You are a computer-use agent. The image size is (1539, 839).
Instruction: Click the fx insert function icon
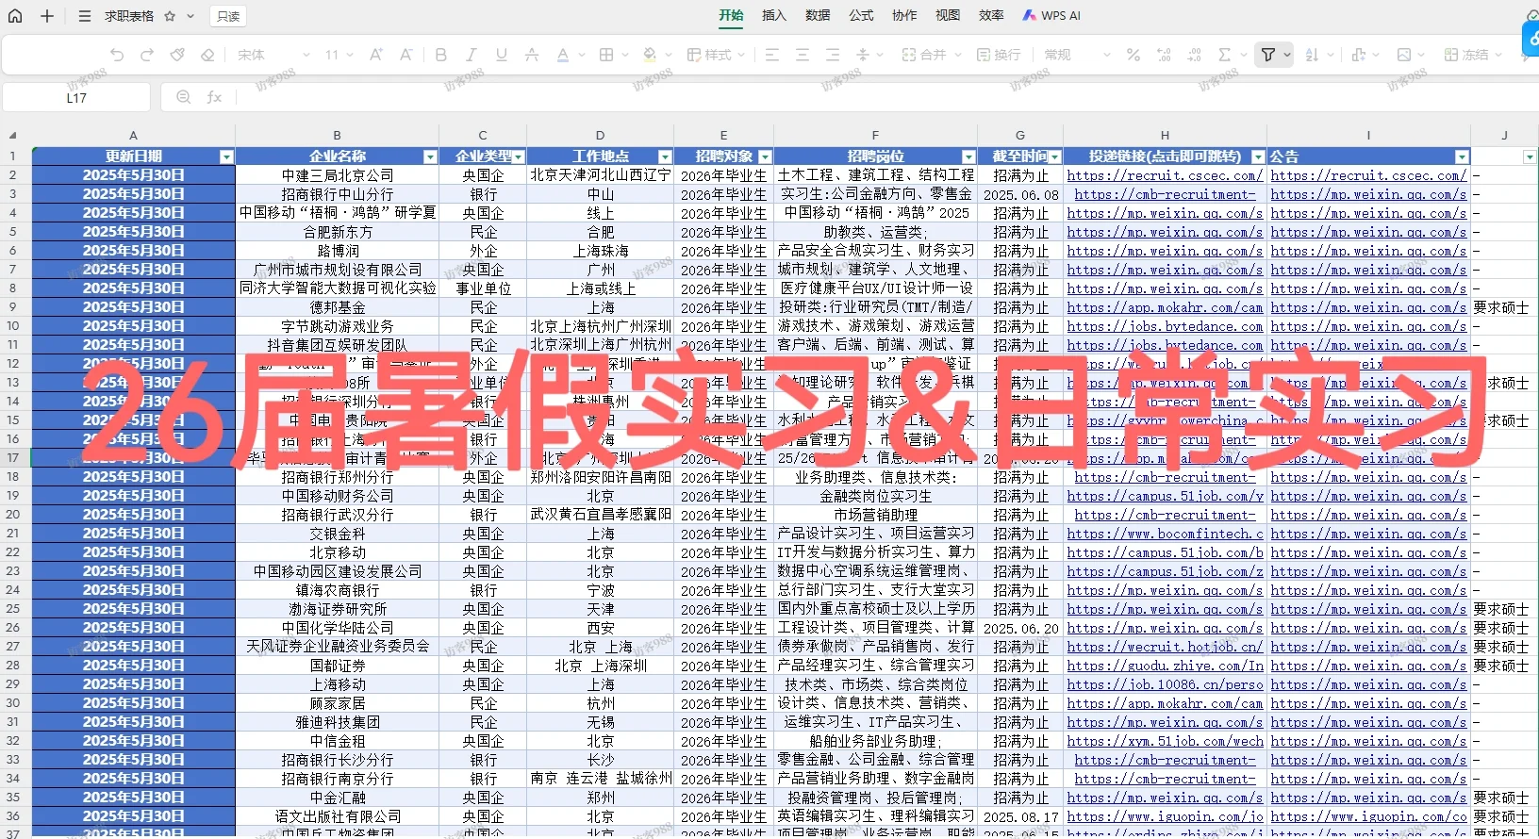click(x=214, y=97)
